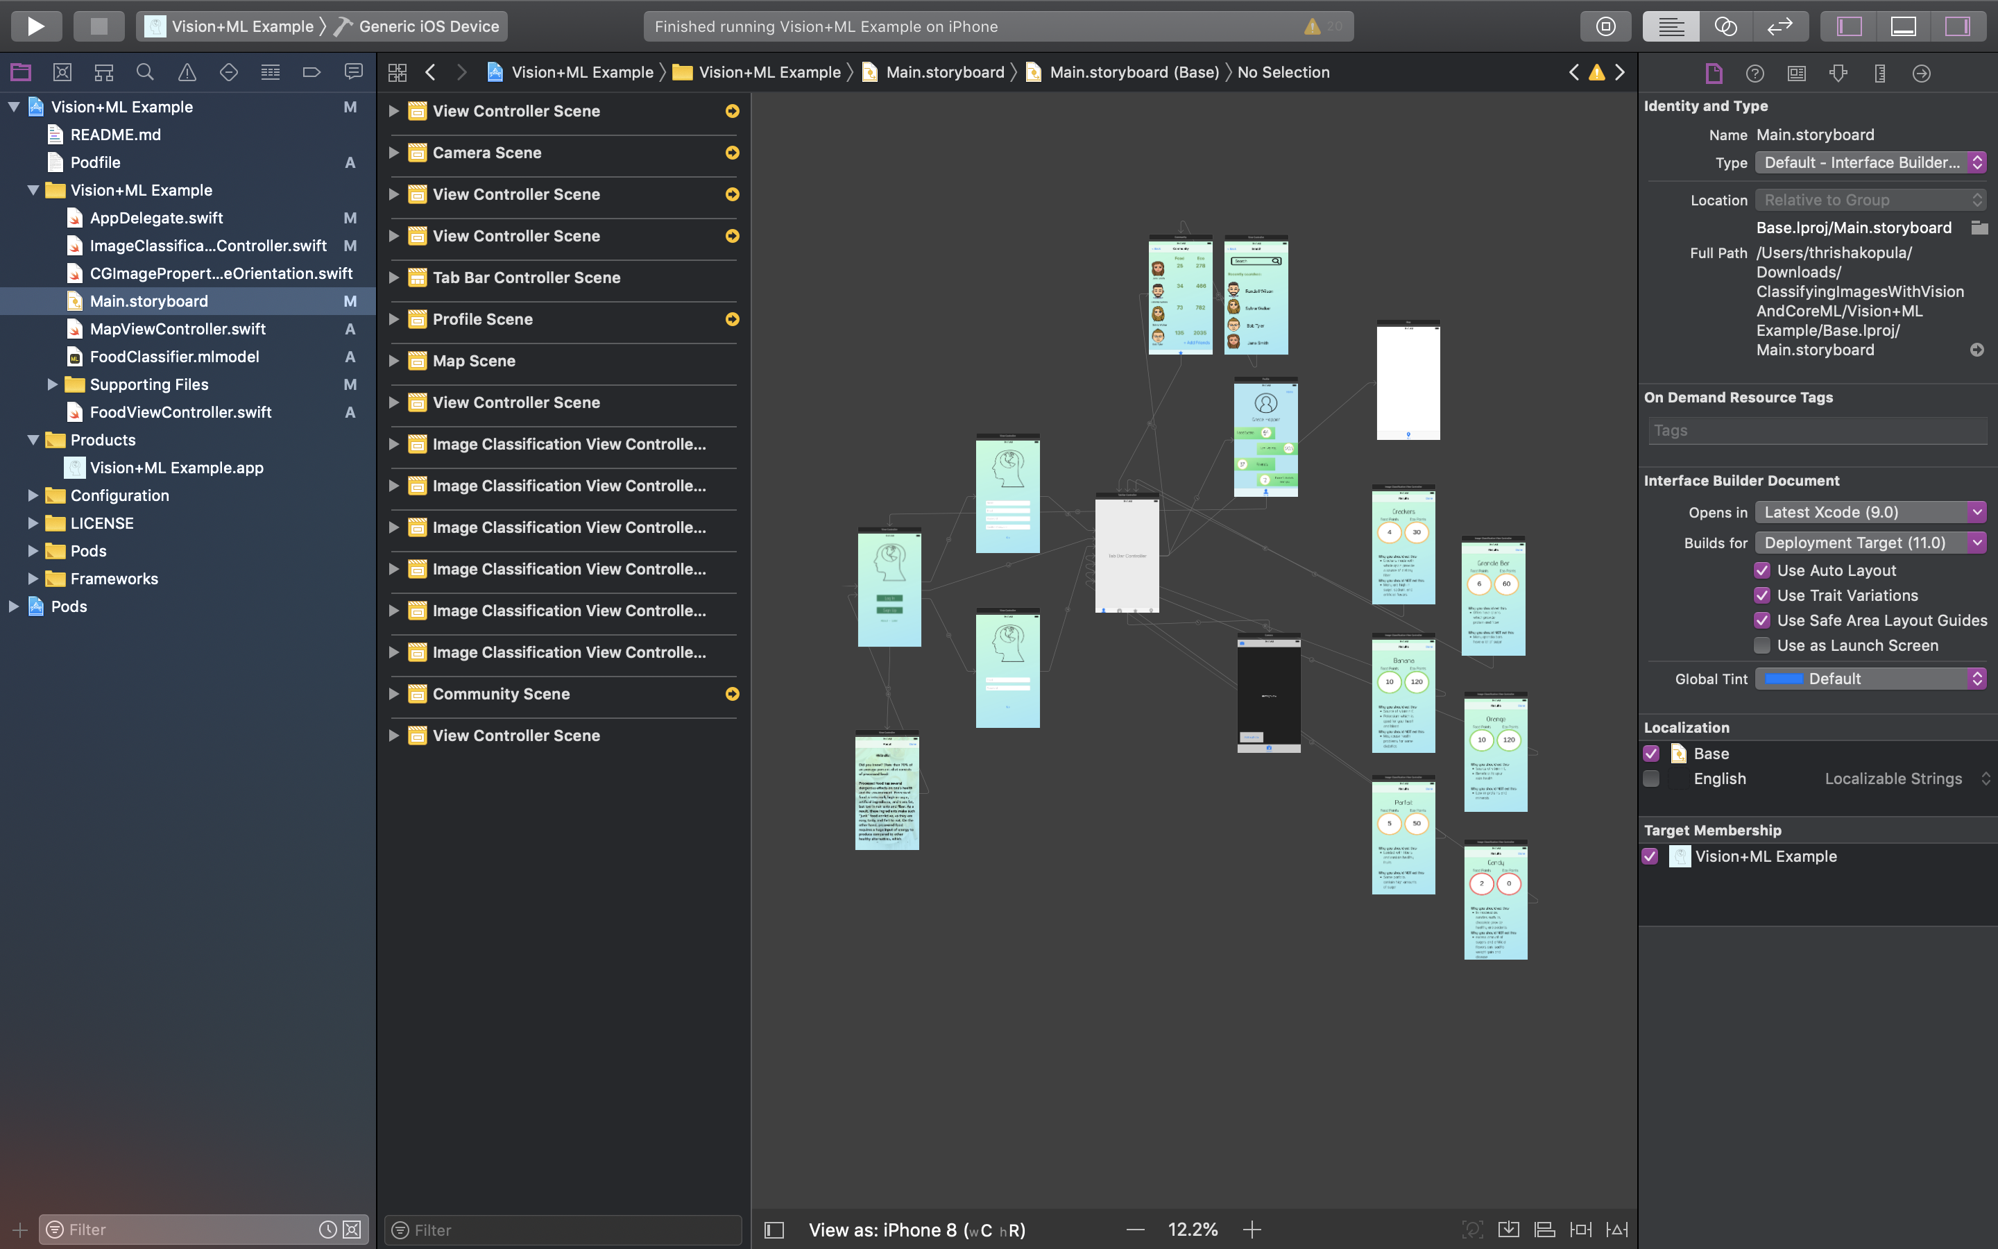Open the Find navigator (magnifying glass)
The image size is (1998, 1249).
(145, 73)
